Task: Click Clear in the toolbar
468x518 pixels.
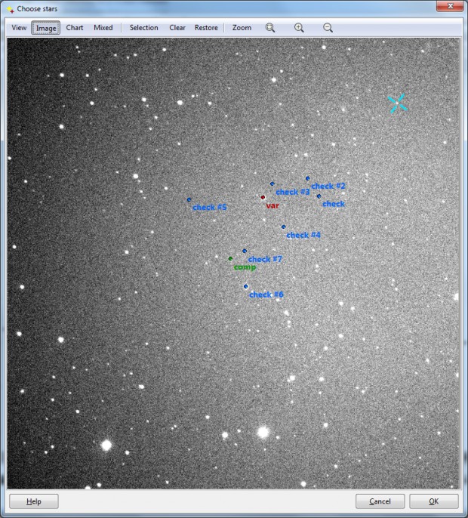Action: click(177, 28)
